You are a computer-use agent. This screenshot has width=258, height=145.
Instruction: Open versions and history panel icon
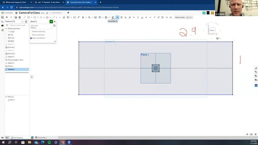[2, 30]
